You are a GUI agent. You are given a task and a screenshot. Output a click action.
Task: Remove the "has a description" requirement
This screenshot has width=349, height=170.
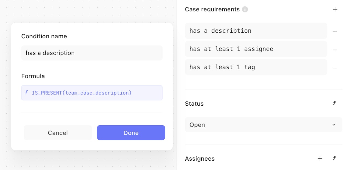335,32
